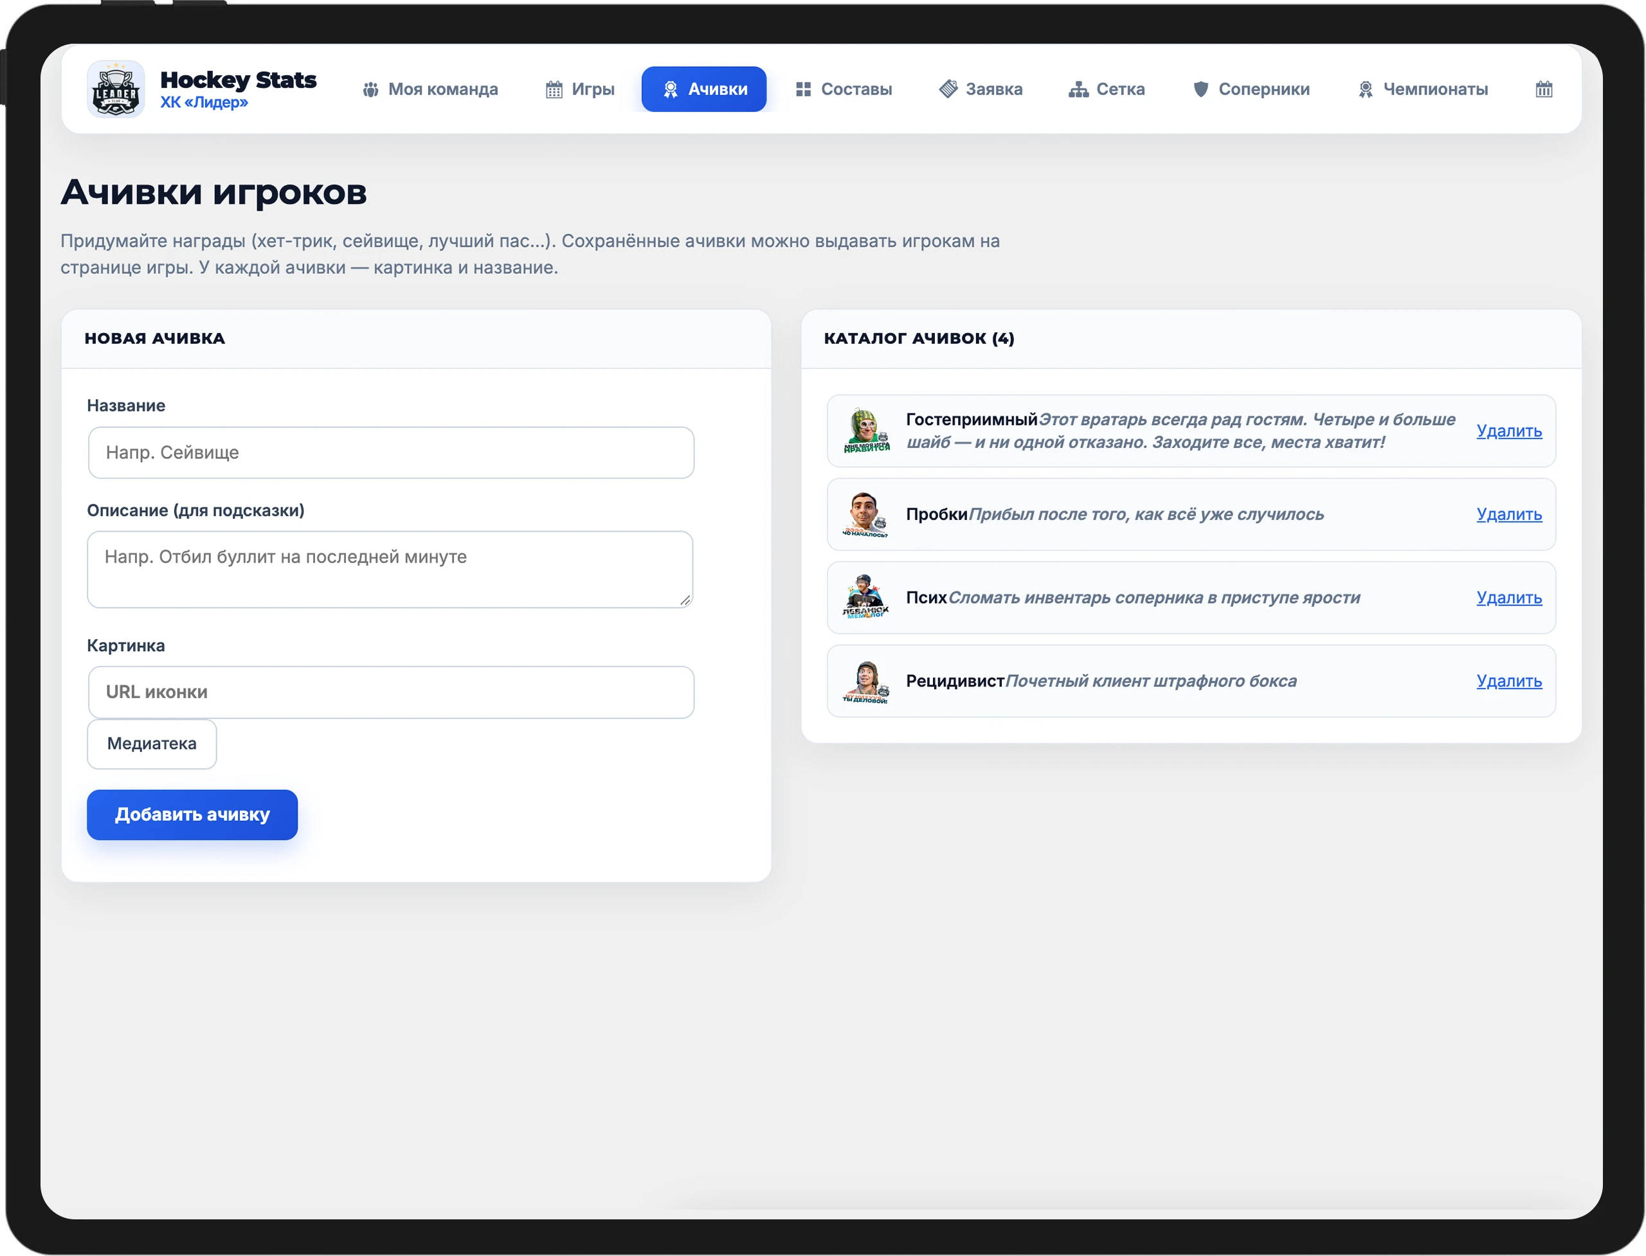The height and width of the screenshot is (1256, 1646).
Task: Click the ХК «Лидер» team link
Action: (204, 102)
